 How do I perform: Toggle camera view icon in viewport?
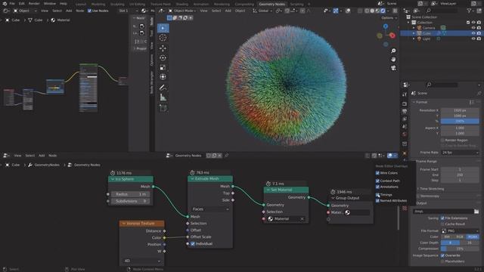click(x=393, y=68)
